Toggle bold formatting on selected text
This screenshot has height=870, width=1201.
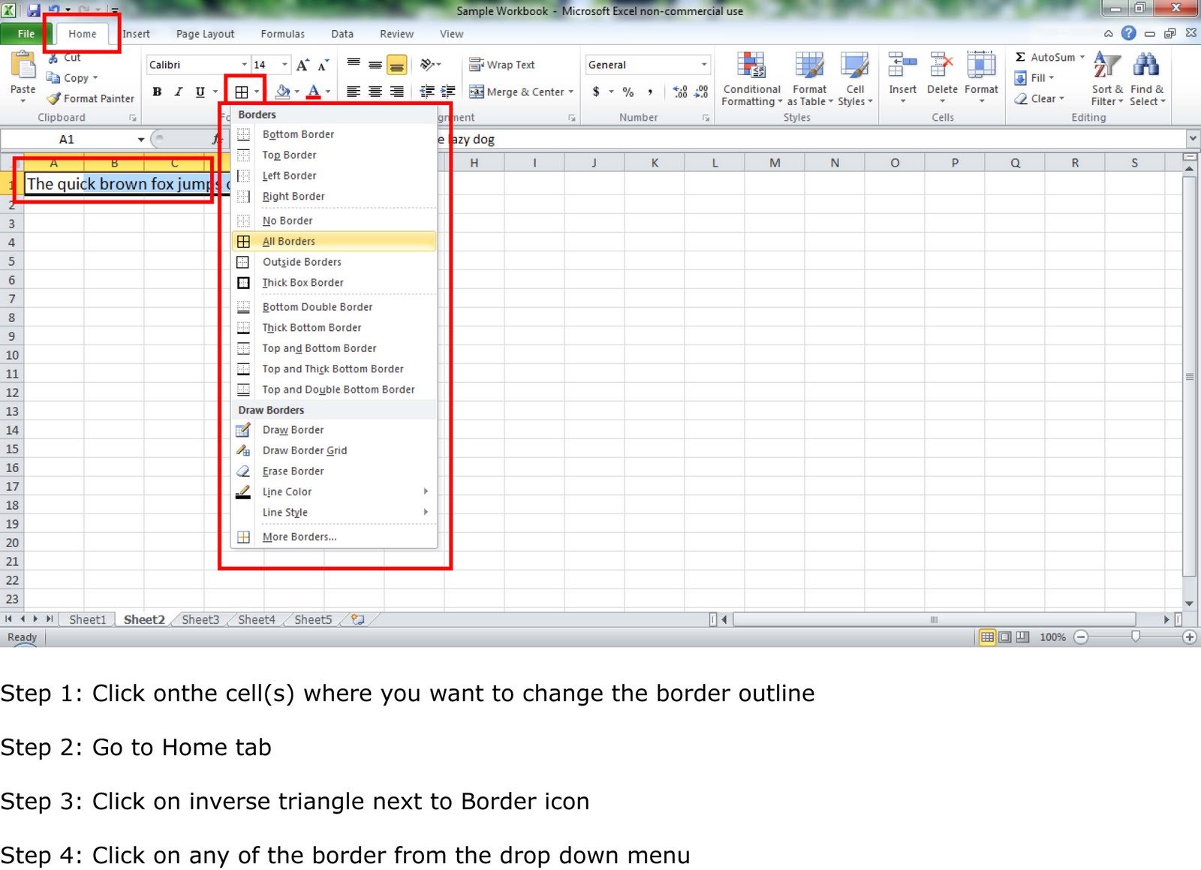click(x=157, y=92)
